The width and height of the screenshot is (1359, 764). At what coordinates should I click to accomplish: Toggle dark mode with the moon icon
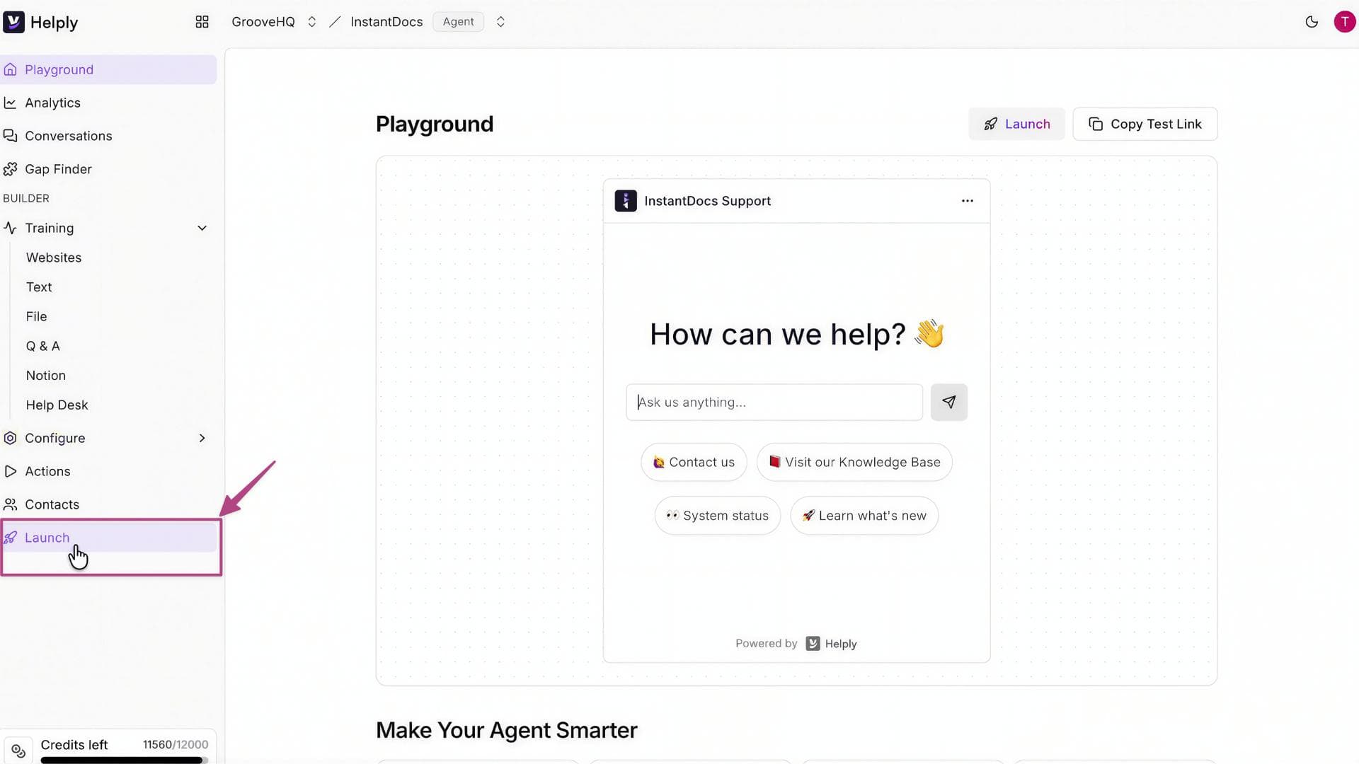pos(1312,22)
